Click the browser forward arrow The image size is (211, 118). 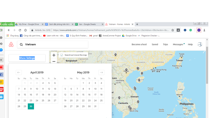point(14,30)
